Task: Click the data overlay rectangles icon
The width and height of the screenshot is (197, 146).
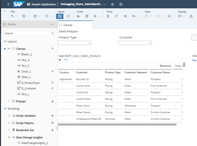Action: (x=169, y=16)
